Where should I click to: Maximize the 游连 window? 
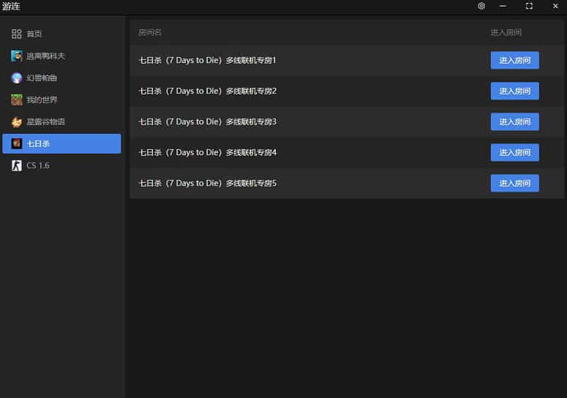click(x=529, y=6)
